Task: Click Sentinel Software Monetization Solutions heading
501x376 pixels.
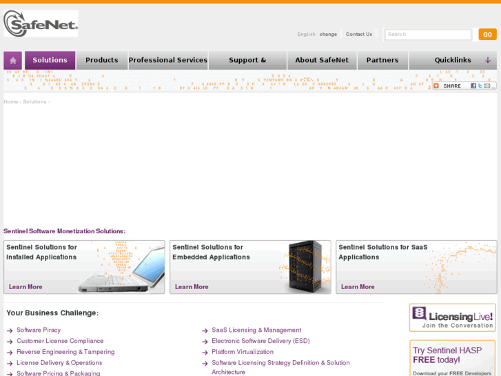Action: [65, 231]
